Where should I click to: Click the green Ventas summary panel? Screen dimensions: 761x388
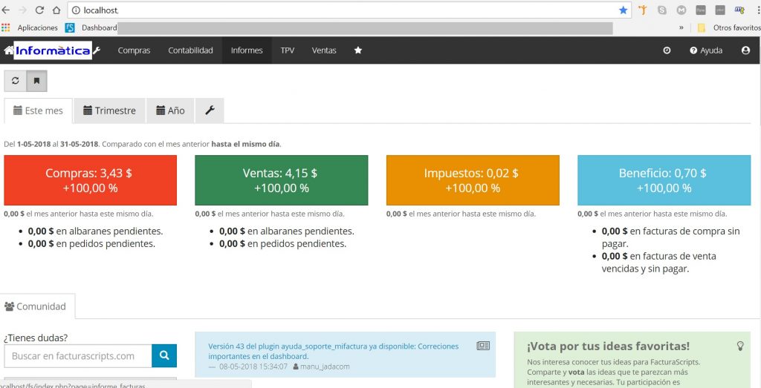(x=282, y=180)
